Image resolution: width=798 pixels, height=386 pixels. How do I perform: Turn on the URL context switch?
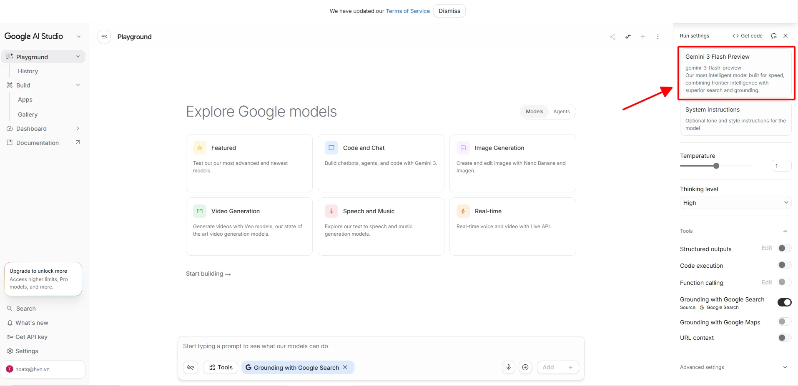coord(784,338)
